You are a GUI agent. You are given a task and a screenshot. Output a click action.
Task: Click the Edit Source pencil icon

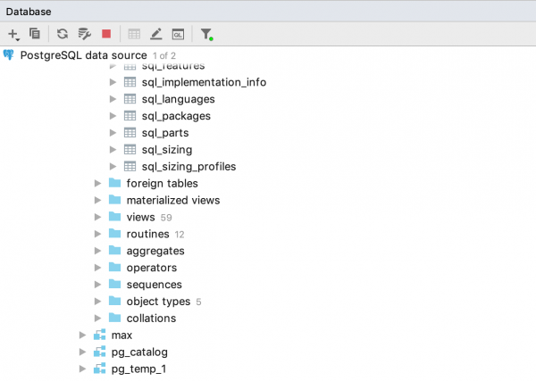pyautogui.click(x=156, y=34)
